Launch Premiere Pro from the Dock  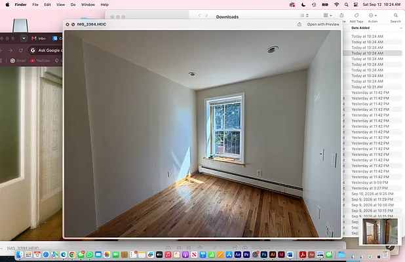coord(246,255)
